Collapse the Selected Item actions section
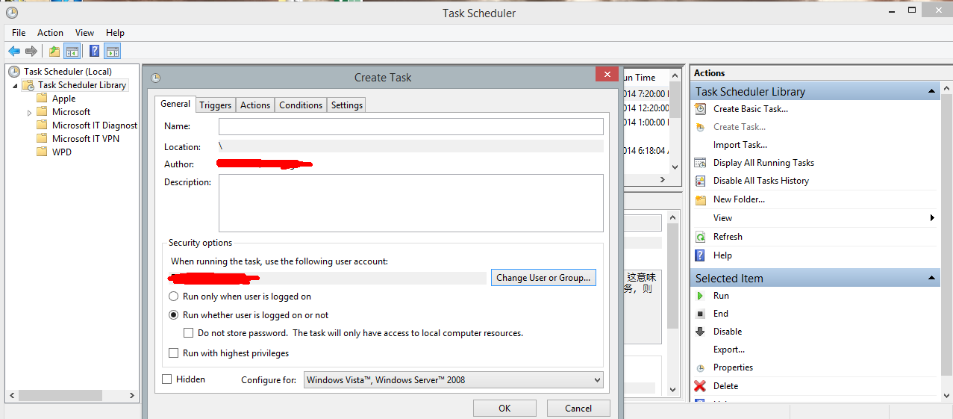 pyautogui.click(x=931, y=279)
